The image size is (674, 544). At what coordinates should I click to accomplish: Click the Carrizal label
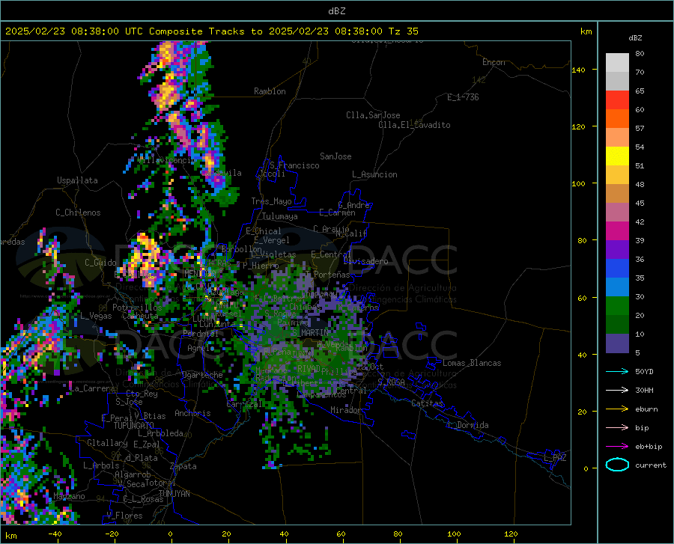point(244,404)
